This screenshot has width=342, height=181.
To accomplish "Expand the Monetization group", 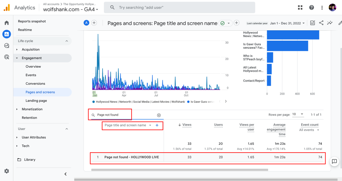I will click(17, 109).
